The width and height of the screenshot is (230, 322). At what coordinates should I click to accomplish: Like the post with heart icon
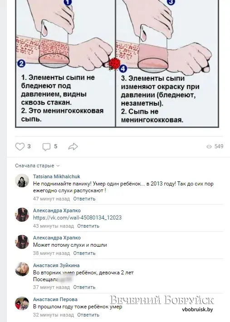tap(20, 146)
